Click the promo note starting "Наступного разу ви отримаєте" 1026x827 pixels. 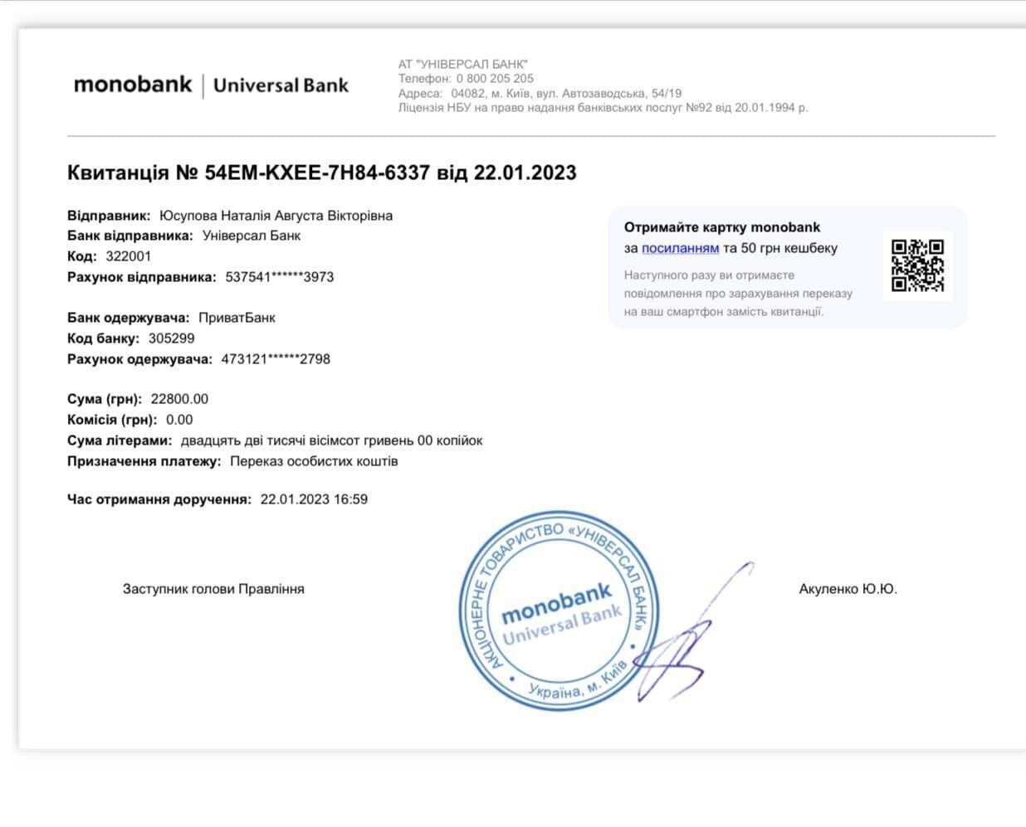click(738, 294)
